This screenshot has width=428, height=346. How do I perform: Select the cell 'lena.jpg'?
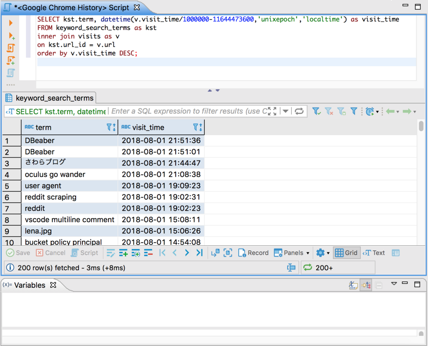69,231
